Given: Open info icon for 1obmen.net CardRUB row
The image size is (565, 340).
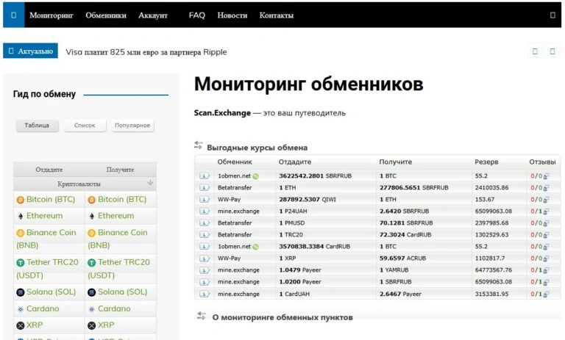Looking at the screenshot, I should (x=205, y=247).
